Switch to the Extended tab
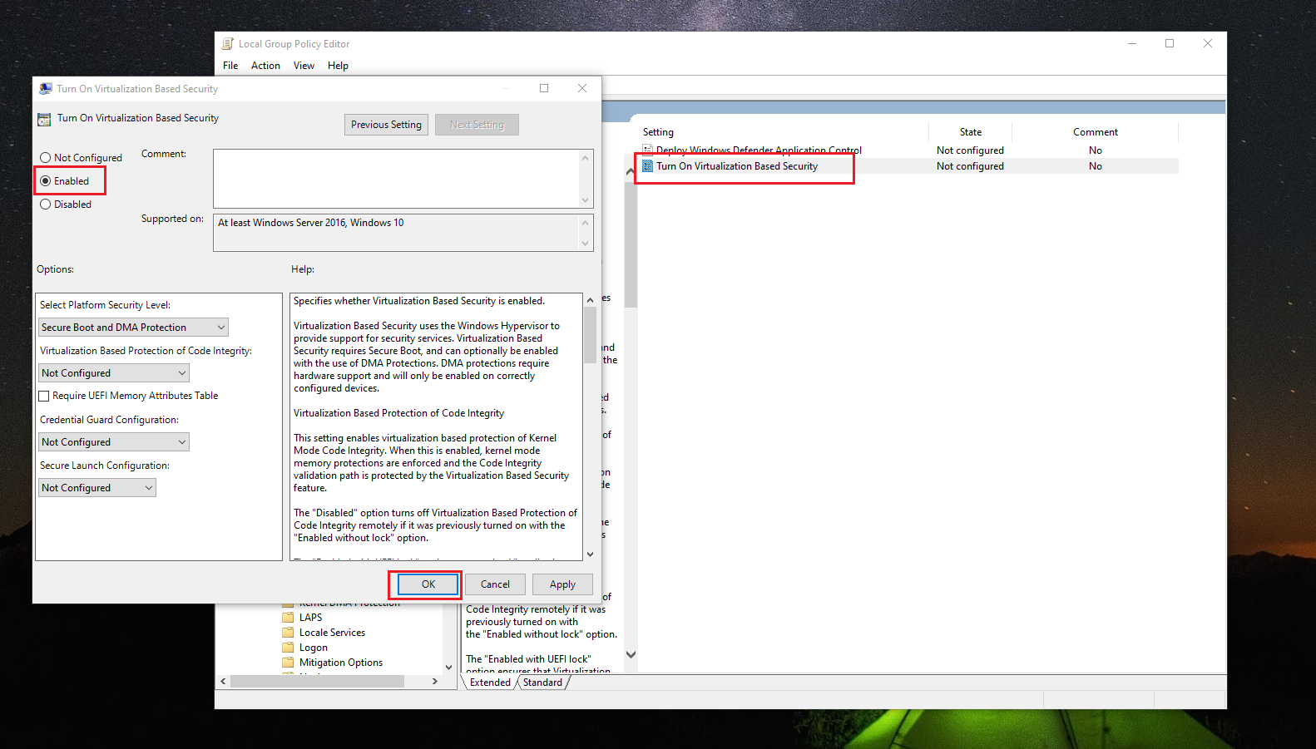The height and width of the screenshot is (749, 1316). [x=490, y=682]
